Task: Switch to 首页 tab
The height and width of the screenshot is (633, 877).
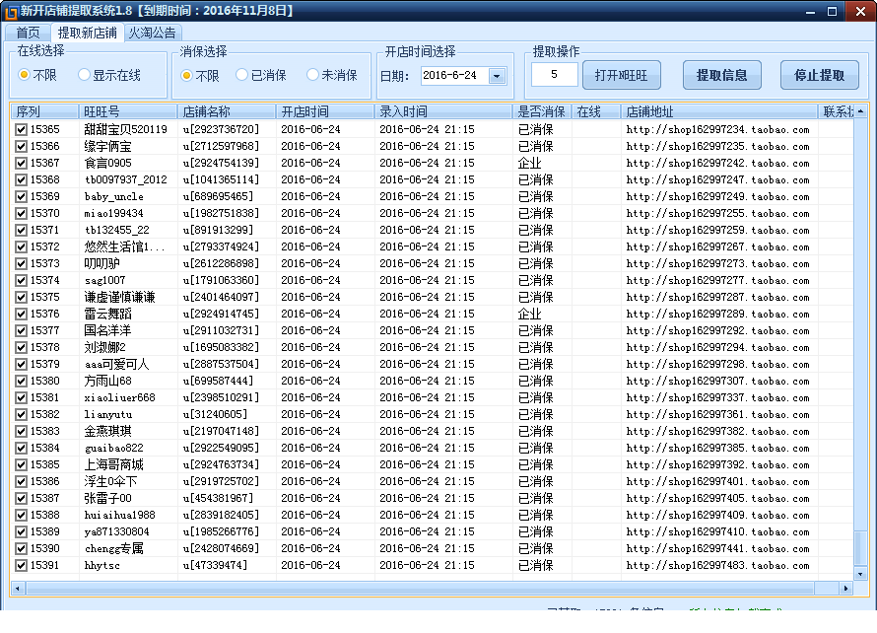Action: tap(28, 33)
